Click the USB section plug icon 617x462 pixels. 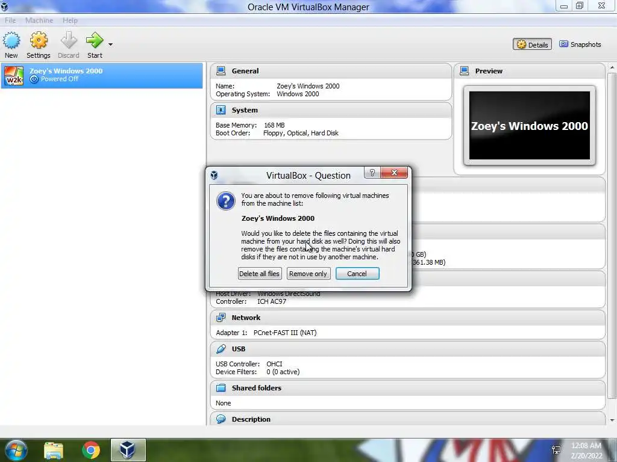click(221, 349)
